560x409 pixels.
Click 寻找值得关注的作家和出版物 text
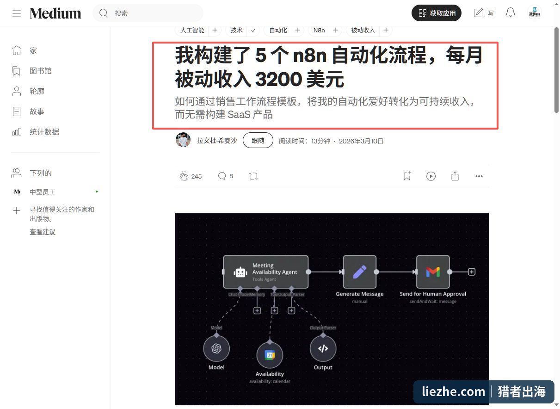62,214
